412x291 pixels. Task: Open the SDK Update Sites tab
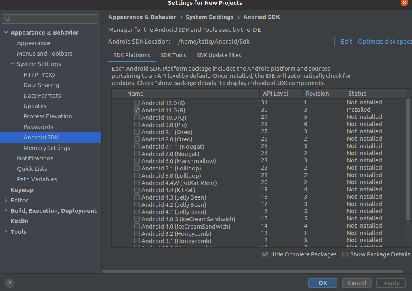tap(219, 55)
